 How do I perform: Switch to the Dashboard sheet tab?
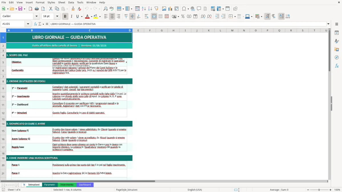pyautogui.click(x=85, y=185)
